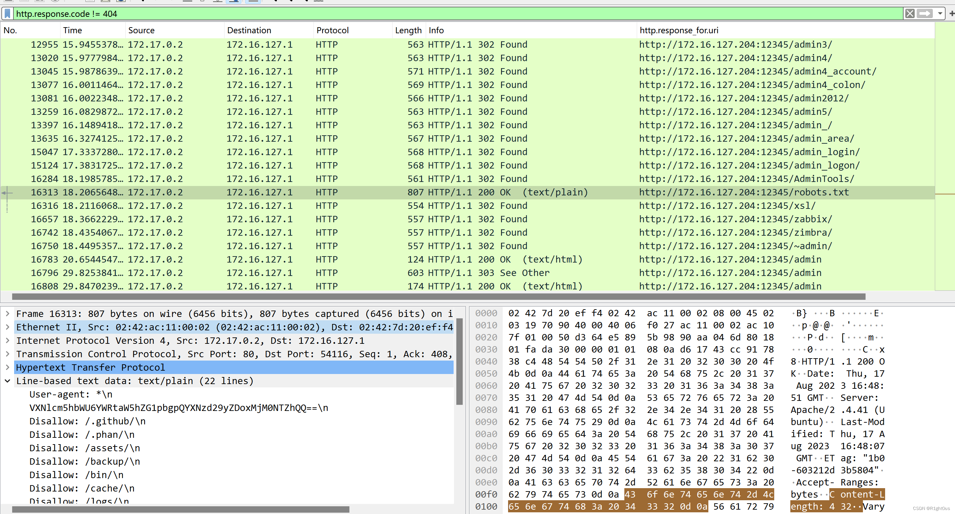Open recent display filters dropdown
This screenshot has height=514, width=955.
click(940, 14)
